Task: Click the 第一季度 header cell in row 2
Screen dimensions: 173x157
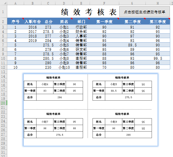Action: click(x=104, y=22)
